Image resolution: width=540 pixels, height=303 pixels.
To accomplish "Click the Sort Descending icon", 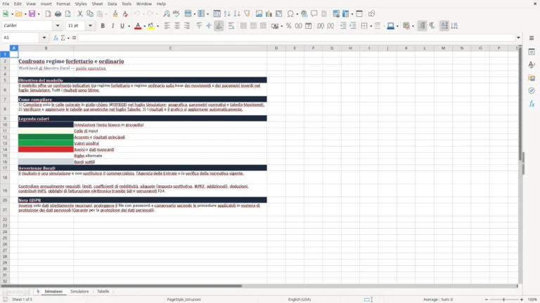I will click(237, 14).
